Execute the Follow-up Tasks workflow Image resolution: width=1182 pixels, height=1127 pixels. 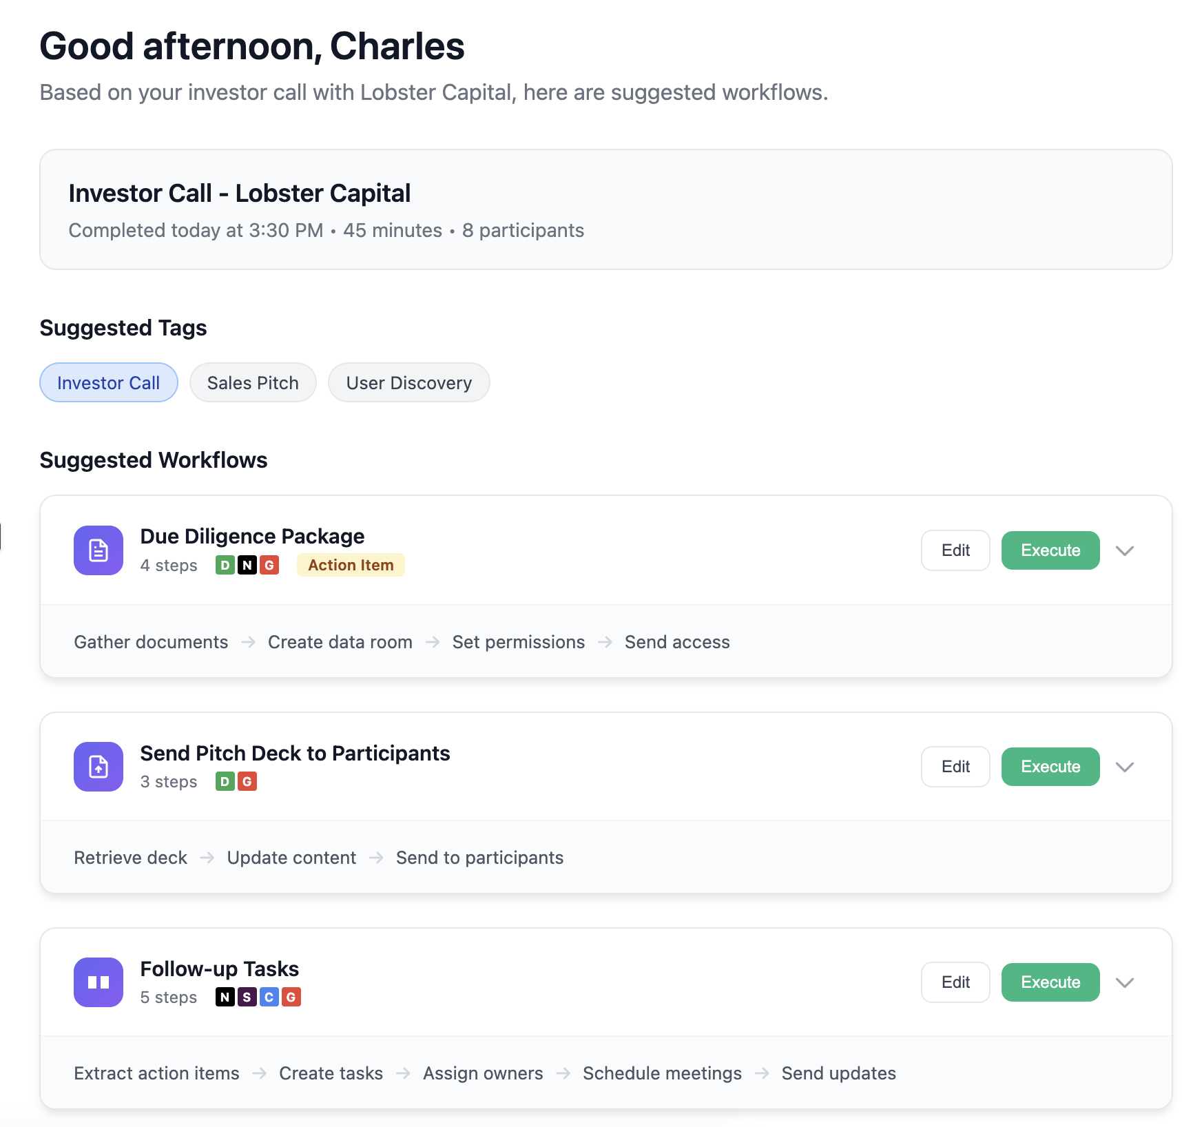(x=1050, y=982)
